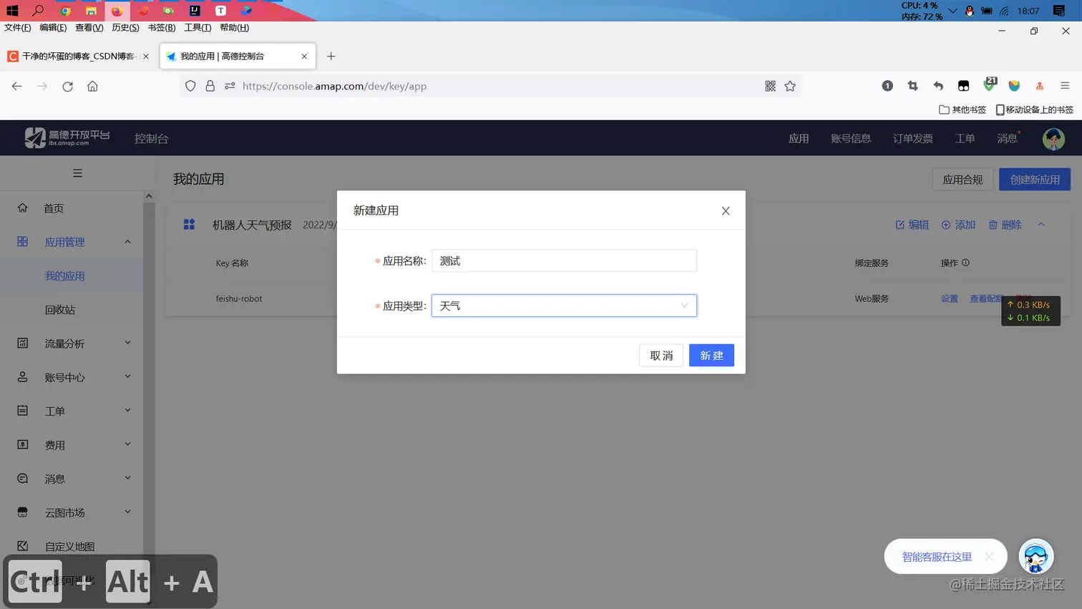Click the 应用名称 input field
1082x609 pixels.
(564, 260)
